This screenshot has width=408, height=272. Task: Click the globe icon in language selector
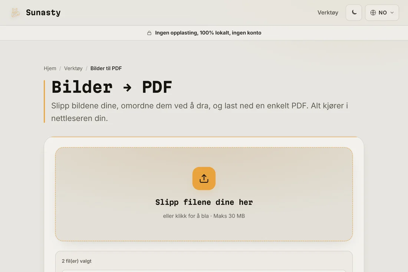pyautogui.click(x=373, y=13)
